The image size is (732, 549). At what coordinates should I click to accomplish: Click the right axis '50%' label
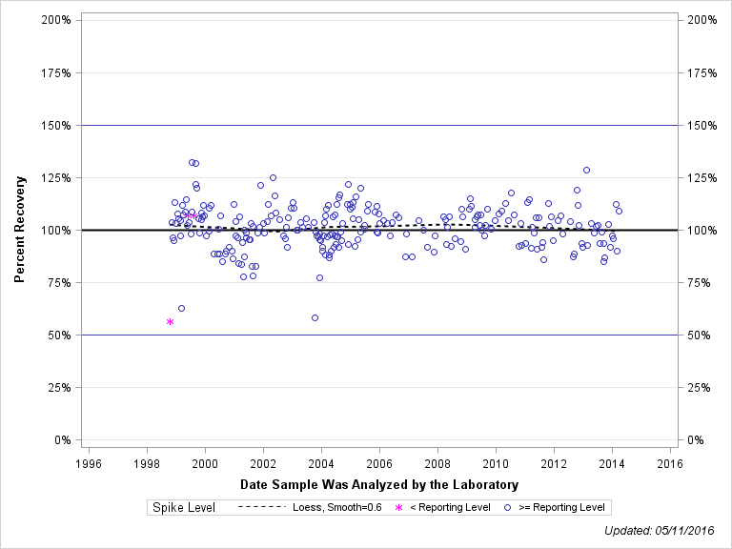(x=700, y=335)
